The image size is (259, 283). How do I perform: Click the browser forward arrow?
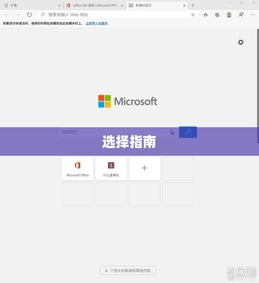pyautogui.click(x=18, y=15)
